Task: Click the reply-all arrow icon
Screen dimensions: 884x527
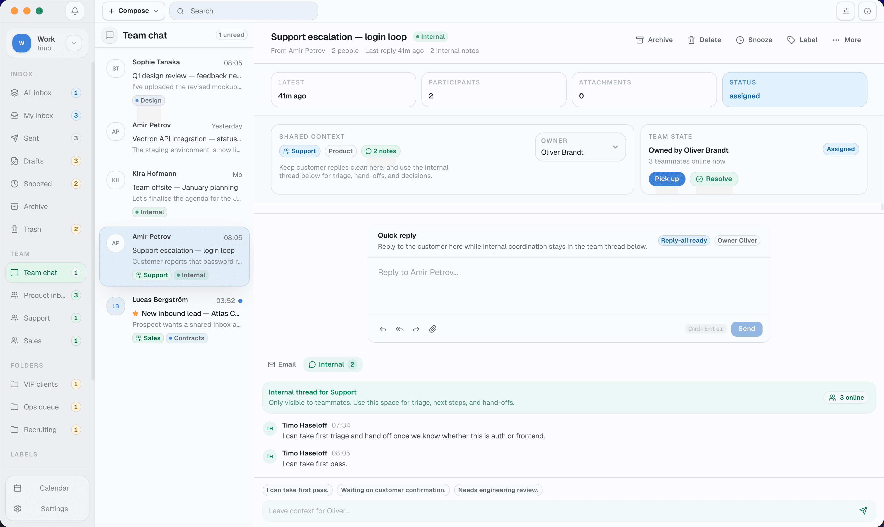Action: tap(399, 329)
